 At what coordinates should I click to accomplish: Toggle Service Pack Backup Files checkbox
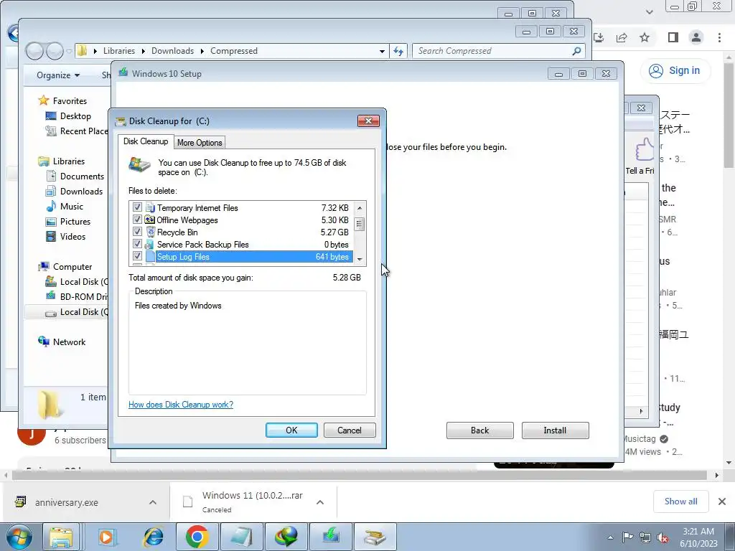[137, 244]
